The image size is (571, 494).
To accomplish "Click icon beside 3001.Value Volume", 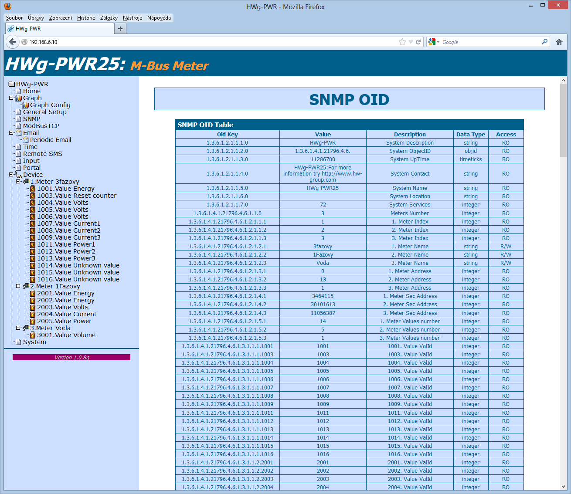I will (33, 335).
